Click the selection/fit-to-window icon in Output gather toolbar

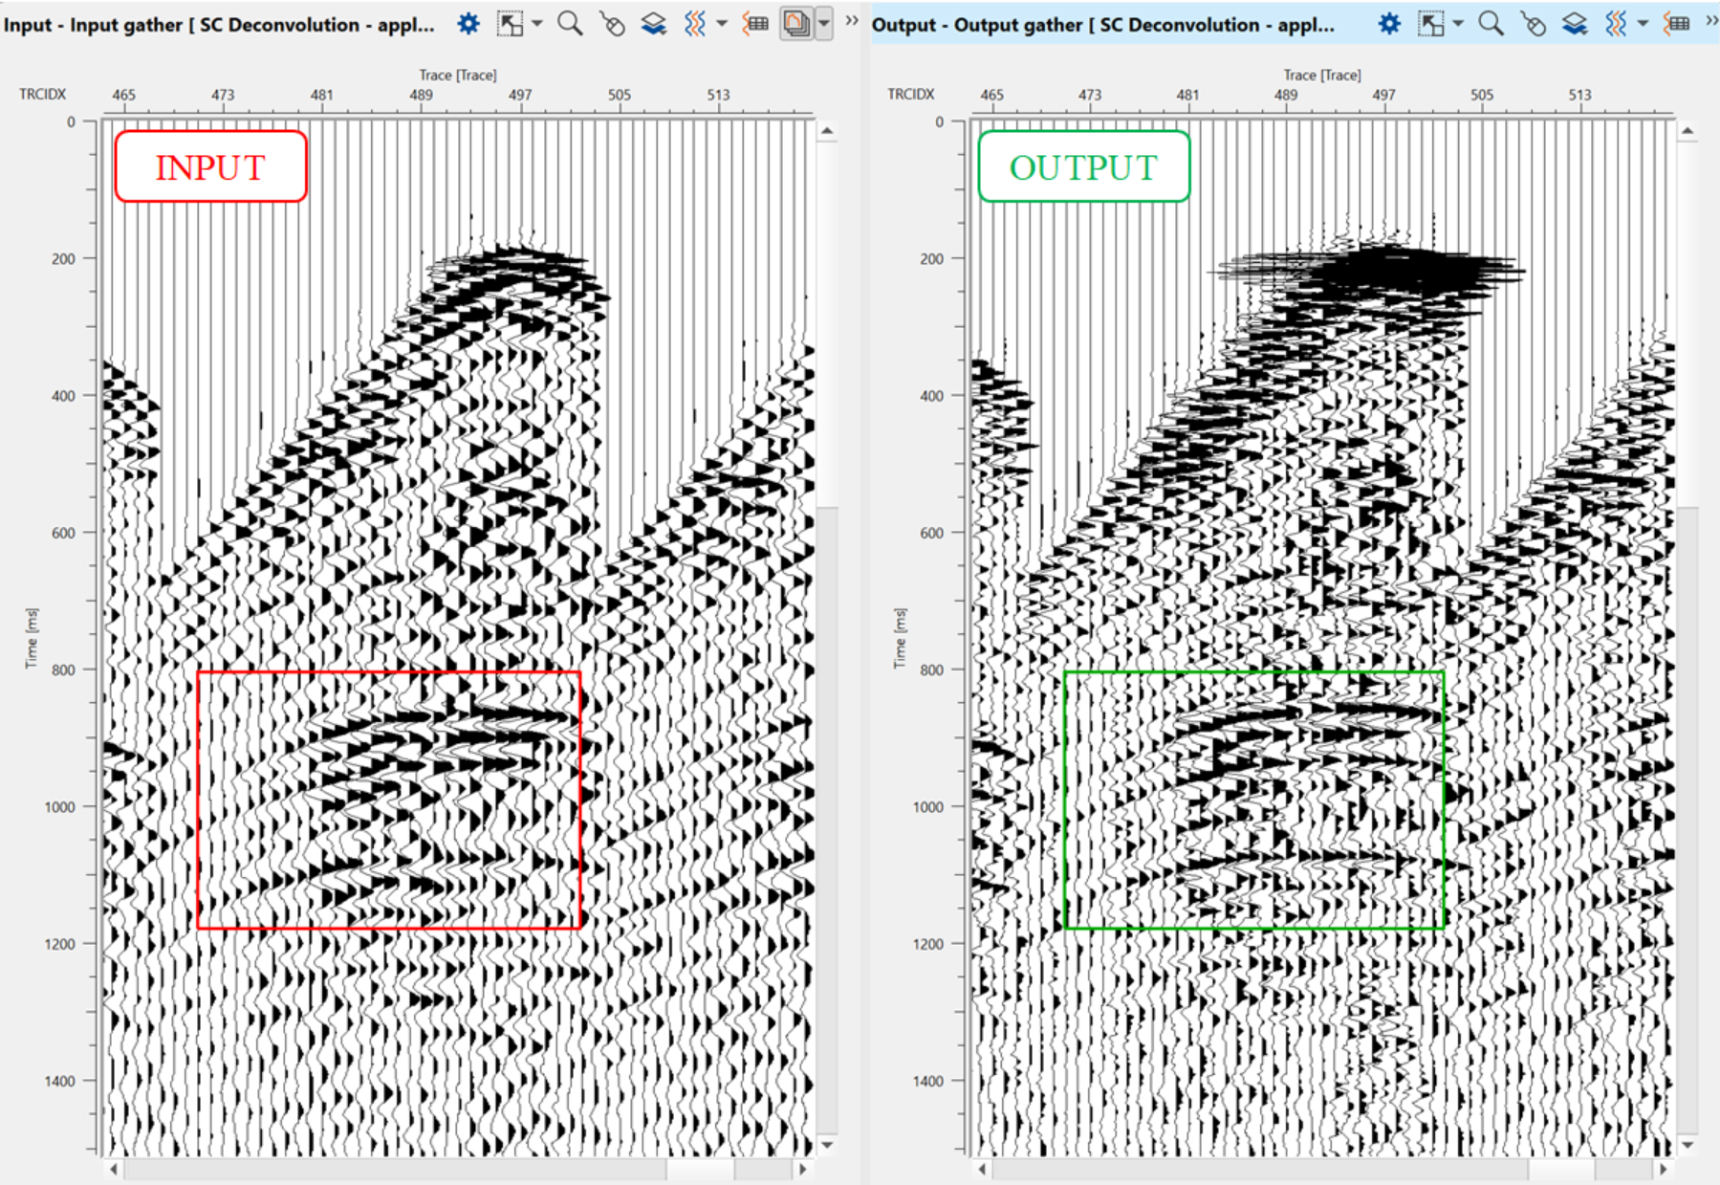tap(1431, 24)
